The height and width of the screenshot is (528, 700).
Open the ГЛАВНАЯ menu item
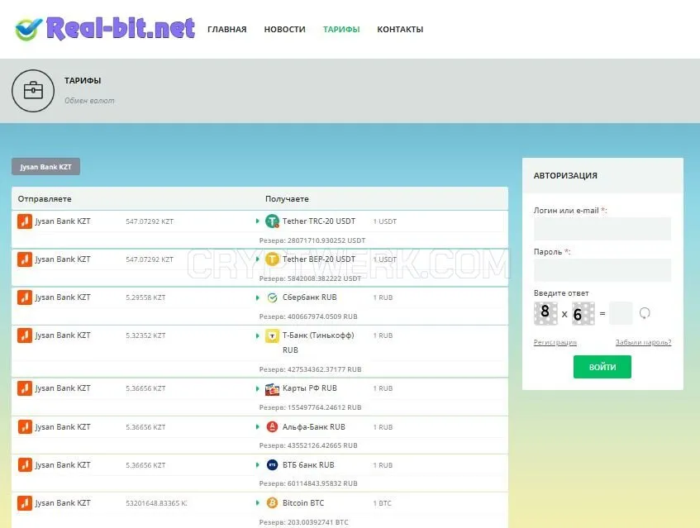click(x=226, y=30)
